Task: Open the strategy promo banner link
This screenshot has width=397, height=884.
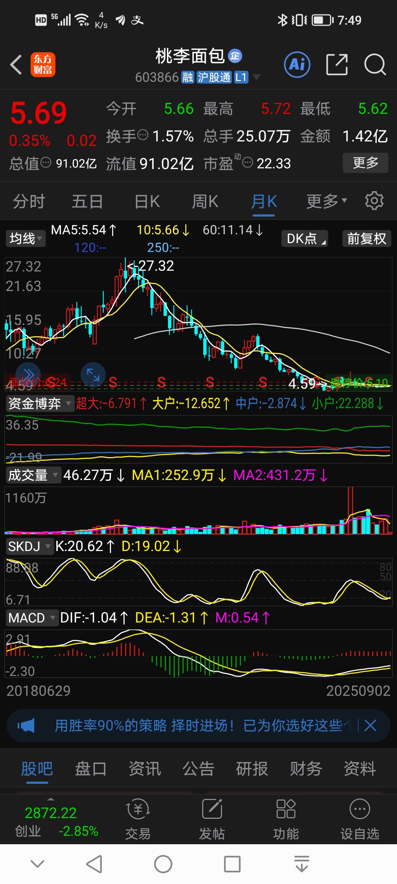Action: tap(199, 726)
